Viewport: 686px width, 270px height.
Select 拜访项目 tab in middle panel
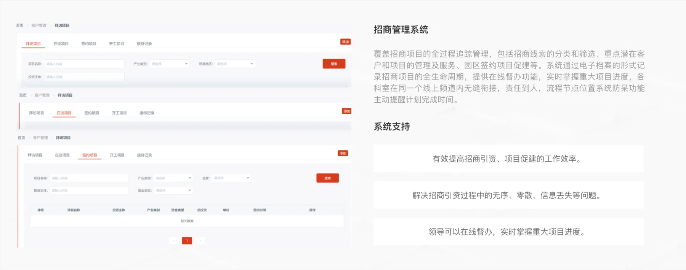(37, 113)
